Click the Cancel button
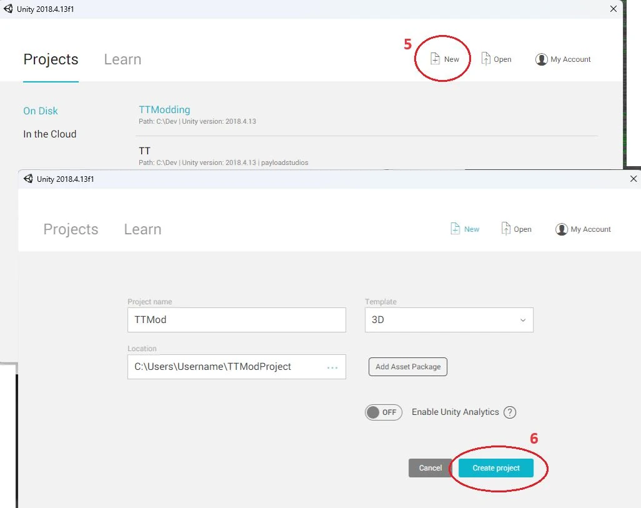 [430, 468]
